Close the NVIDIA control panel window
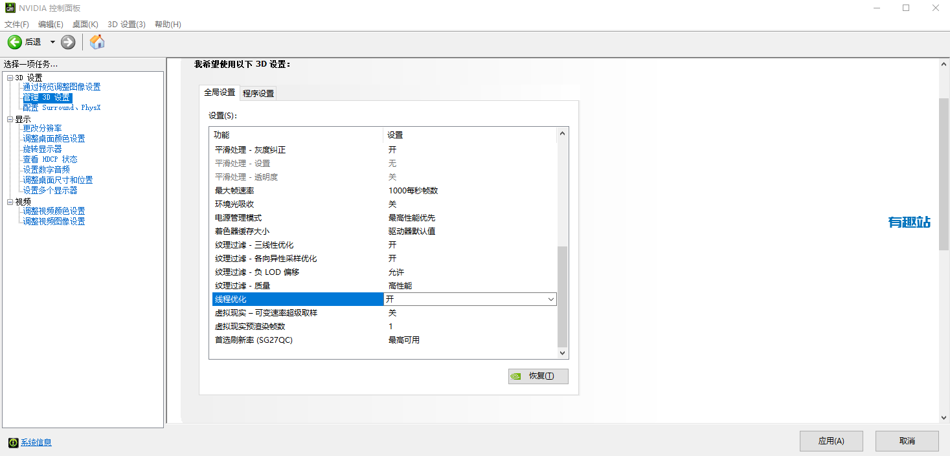This screenshot has height=456, width=950. pos(935,8)
